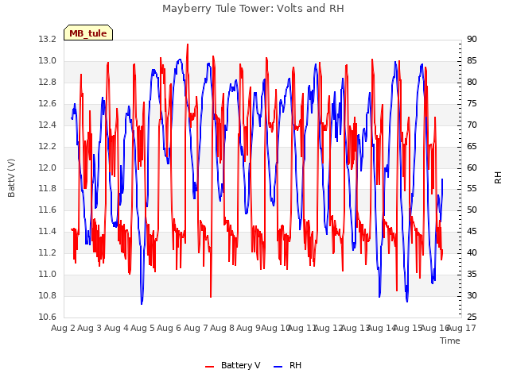Image resolution: width=509 pixels, height=381 pixels.
Task: Click the 10.8 voltage axis value
Action: pyautogui.click(x=48, y=295)
